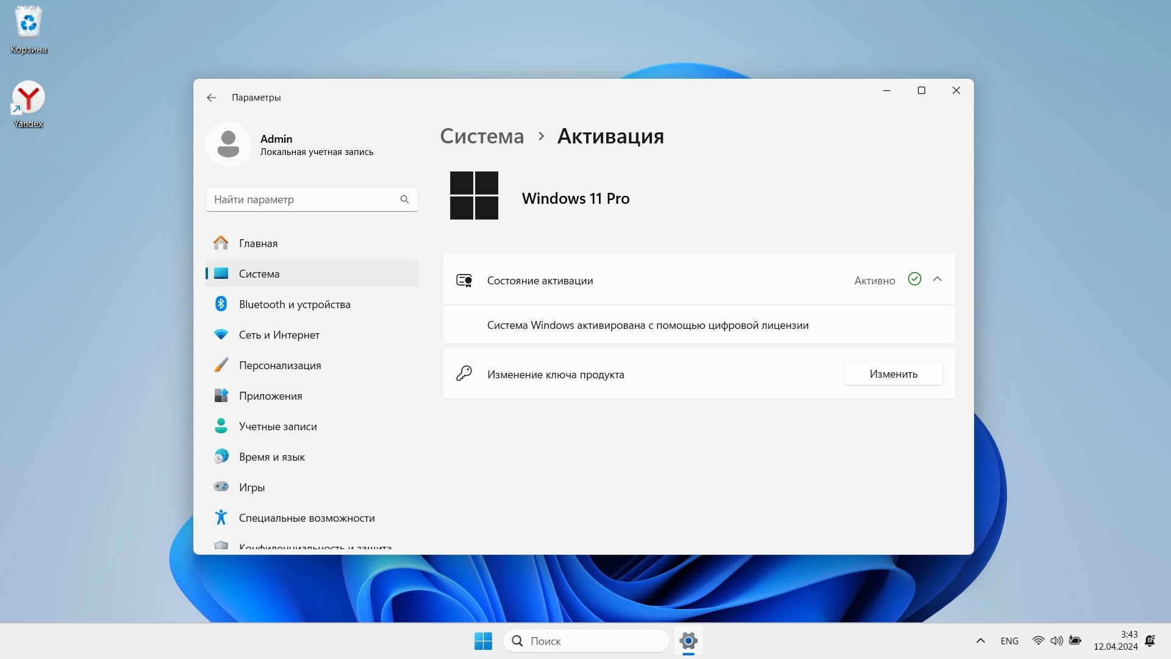Click the ENG language indicator
This screenshot has height=659, width=1171.
point(1009,641)
